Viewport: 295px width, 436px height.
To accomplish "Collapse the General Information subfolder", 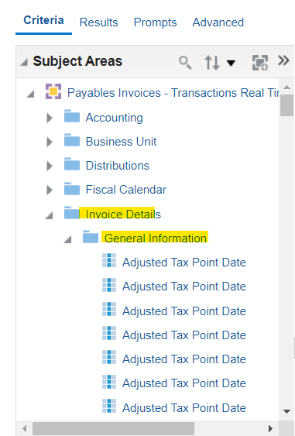I will click(67, 239).
